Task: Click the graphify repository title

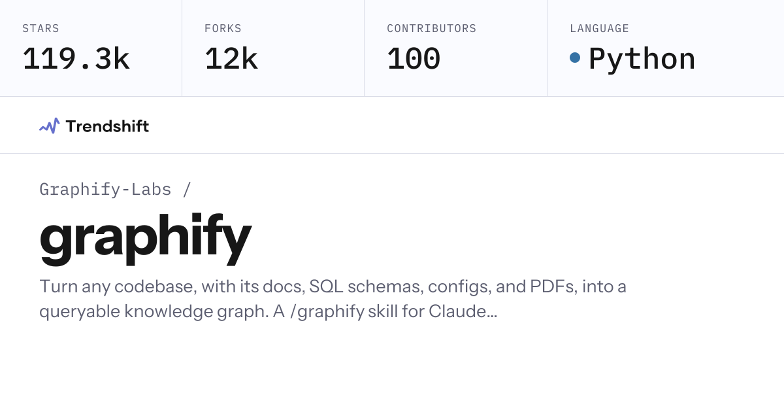Action: (145, 239)
